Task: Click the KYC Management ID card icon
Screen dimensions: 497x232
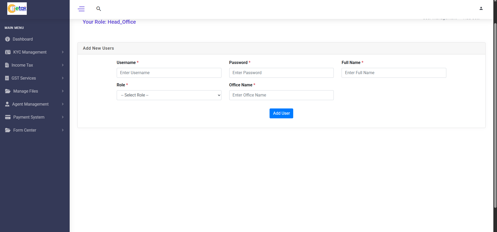Action: [8, 52]
